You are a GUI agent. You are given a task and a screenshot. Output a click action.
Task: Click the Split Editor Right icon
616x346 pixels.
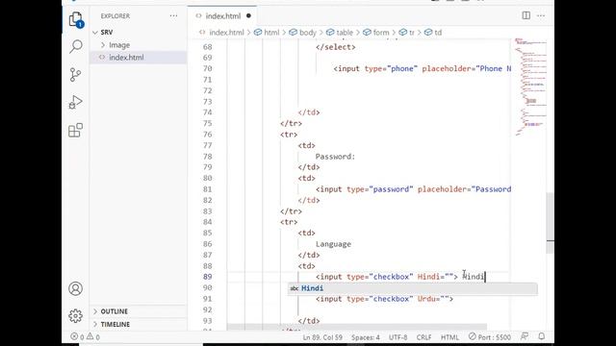(526, 15)
